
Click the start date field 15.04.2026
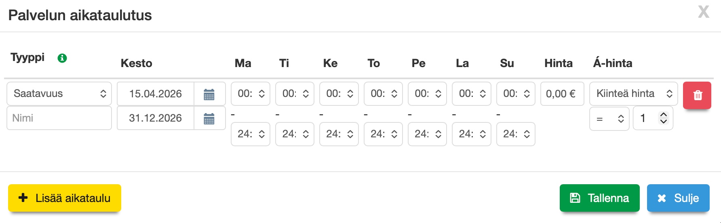point(156,94)
